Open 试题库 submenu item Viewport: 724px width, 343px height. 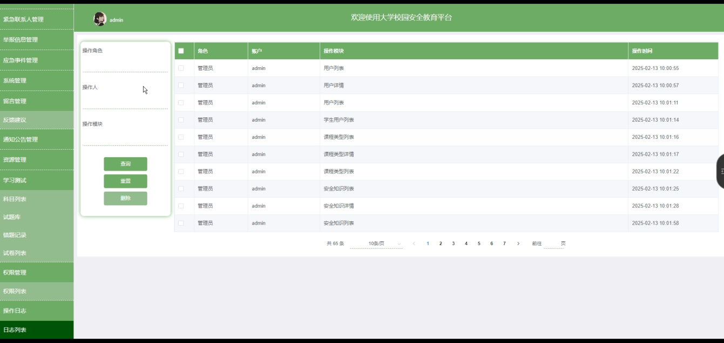pos(37,217)
